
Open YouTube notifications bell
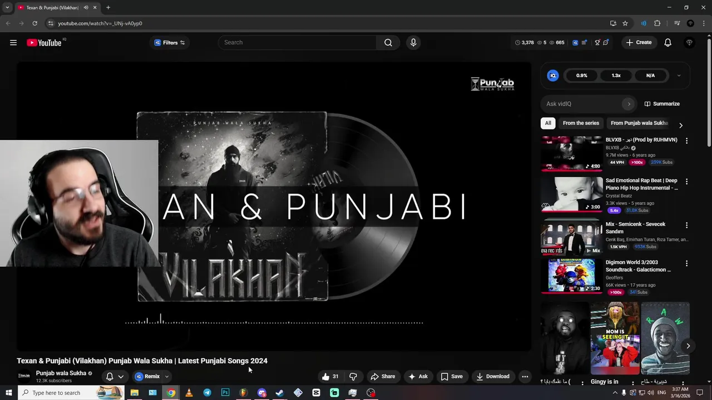pyautogui.click(x=668, y=43)
